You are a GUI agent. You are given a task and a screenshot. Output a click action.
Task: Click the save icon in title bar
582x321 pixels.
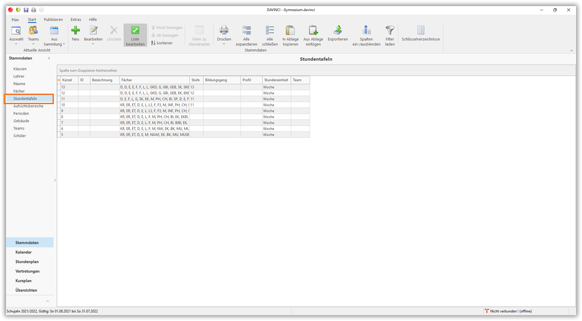tap(26, 10)
